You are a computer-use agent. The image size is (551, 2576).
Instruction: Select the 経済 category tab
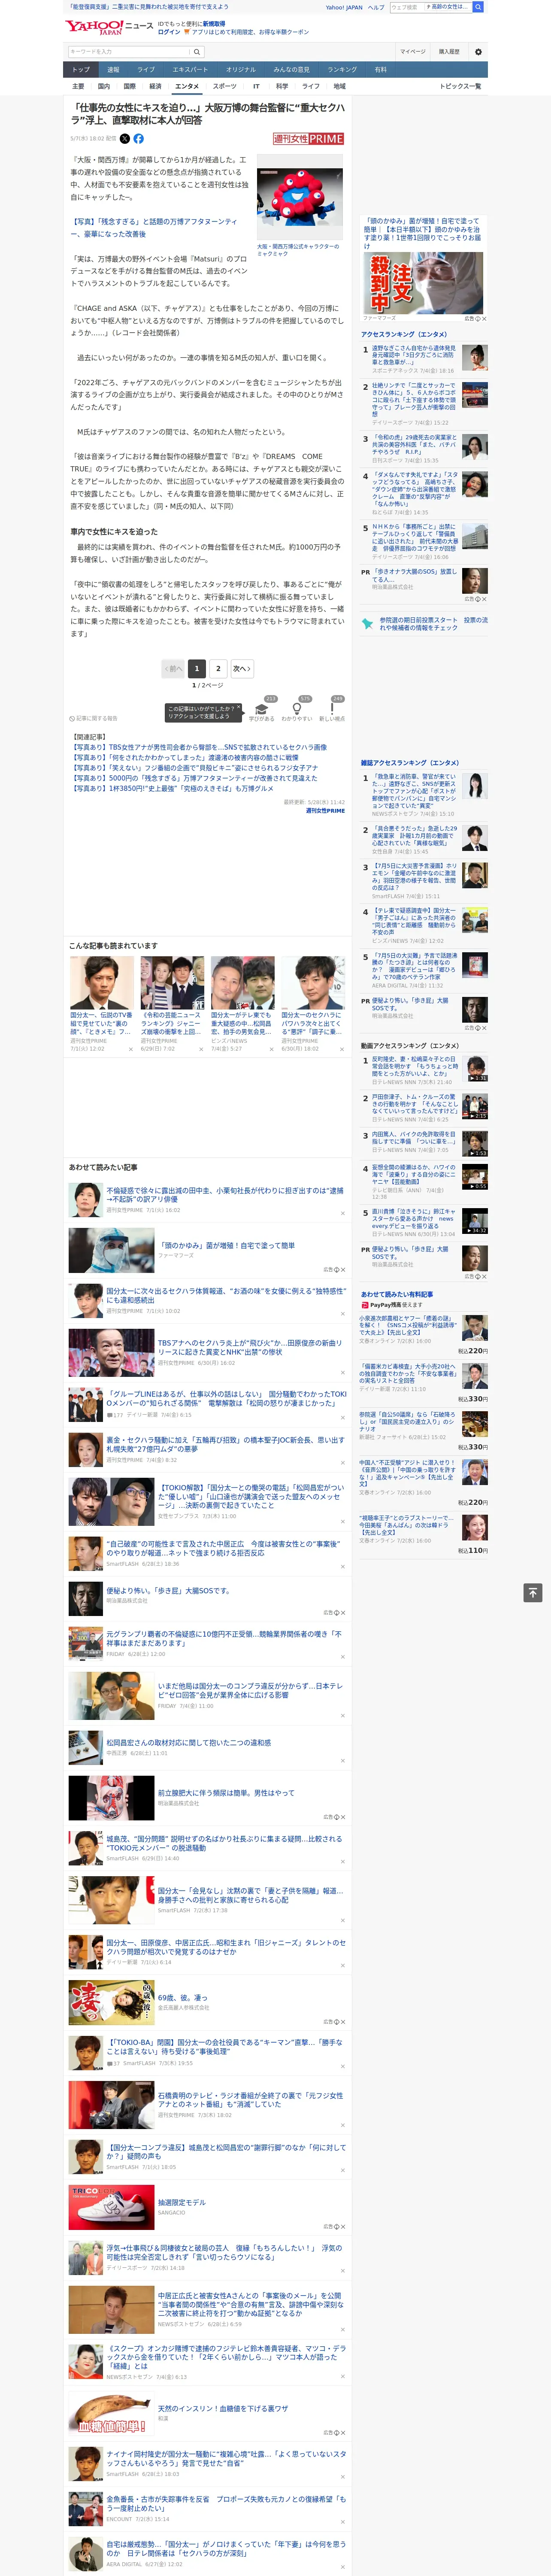click(x=155, y=86)
